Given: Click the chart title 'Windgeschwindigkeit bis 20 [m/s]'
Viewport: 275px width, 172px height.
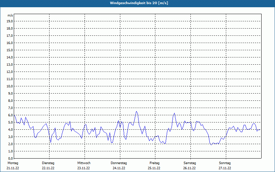Looking at the screenshot, I should (139, 3).
